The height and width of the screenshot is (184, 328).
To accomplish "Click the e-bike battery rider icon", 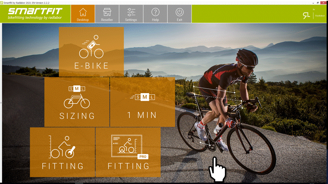I will [91, 46].
